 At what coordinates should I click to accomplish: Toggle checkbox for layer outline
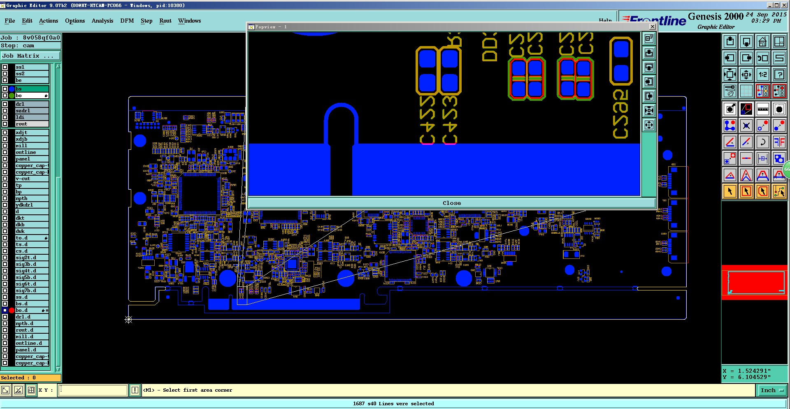pyautogui.click(x=5, y=152)
